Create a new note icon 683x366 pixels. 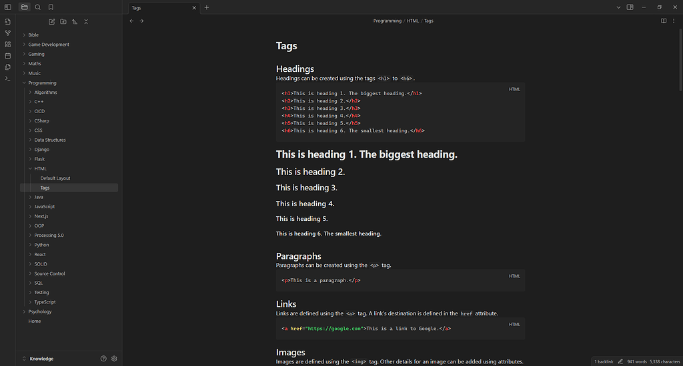coord(52,22)
